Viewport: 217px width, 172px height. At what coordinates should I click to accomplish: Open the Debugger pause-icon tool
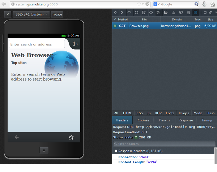point(136,12)
